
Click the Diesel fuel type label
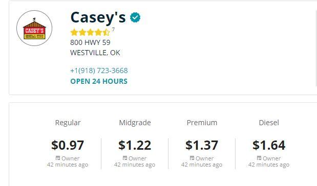269,123
